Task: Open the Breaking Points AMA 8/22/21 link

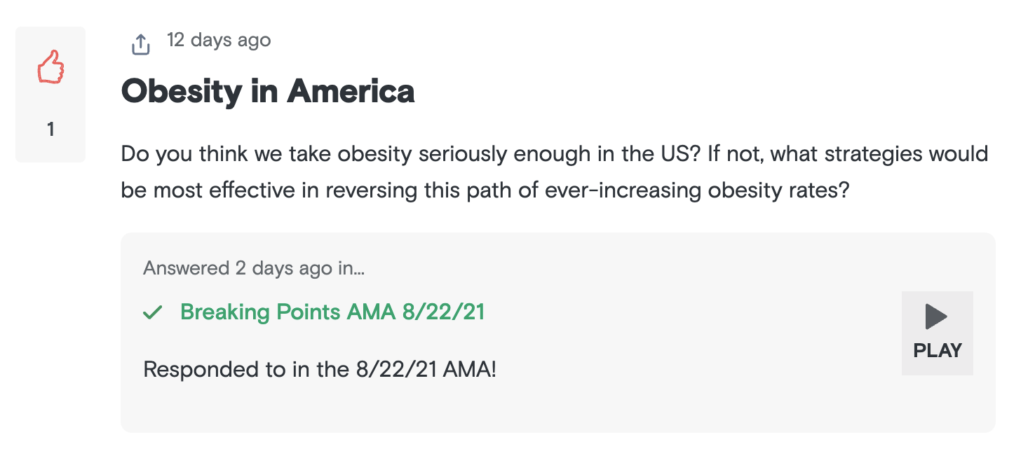Action: click(332, 312)
